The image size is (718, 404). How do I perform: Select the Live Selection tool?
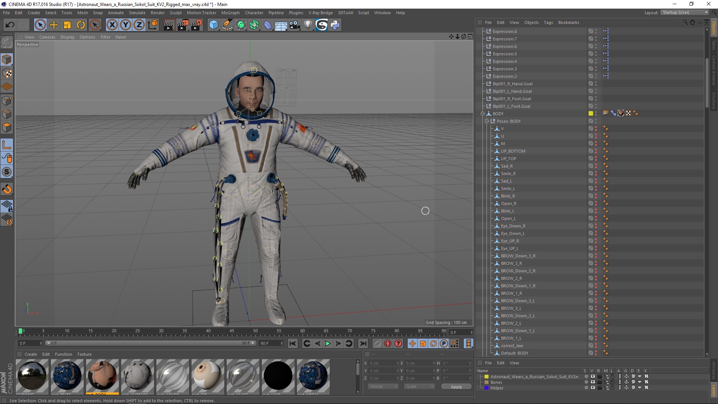coord(40,25)
